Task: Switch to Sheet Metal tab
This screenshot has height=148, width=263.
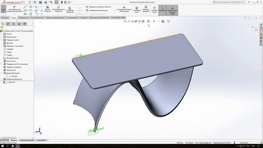Action: point(37,18)
